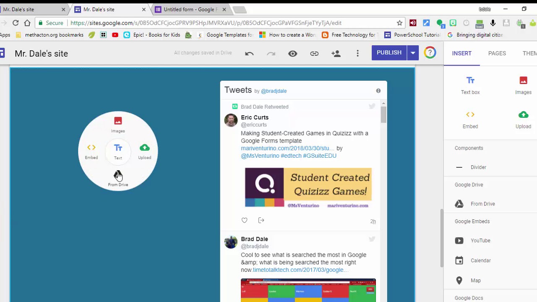Click the #edtech hashtag
The width and height of the screenshot is (537, 302).
[x=291, y=156]
